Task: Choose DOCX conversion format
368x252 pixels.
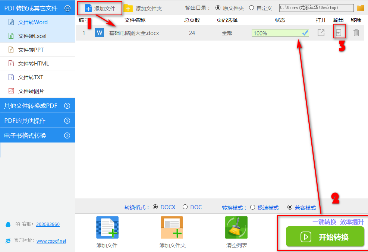Action: tap(155, 207)
